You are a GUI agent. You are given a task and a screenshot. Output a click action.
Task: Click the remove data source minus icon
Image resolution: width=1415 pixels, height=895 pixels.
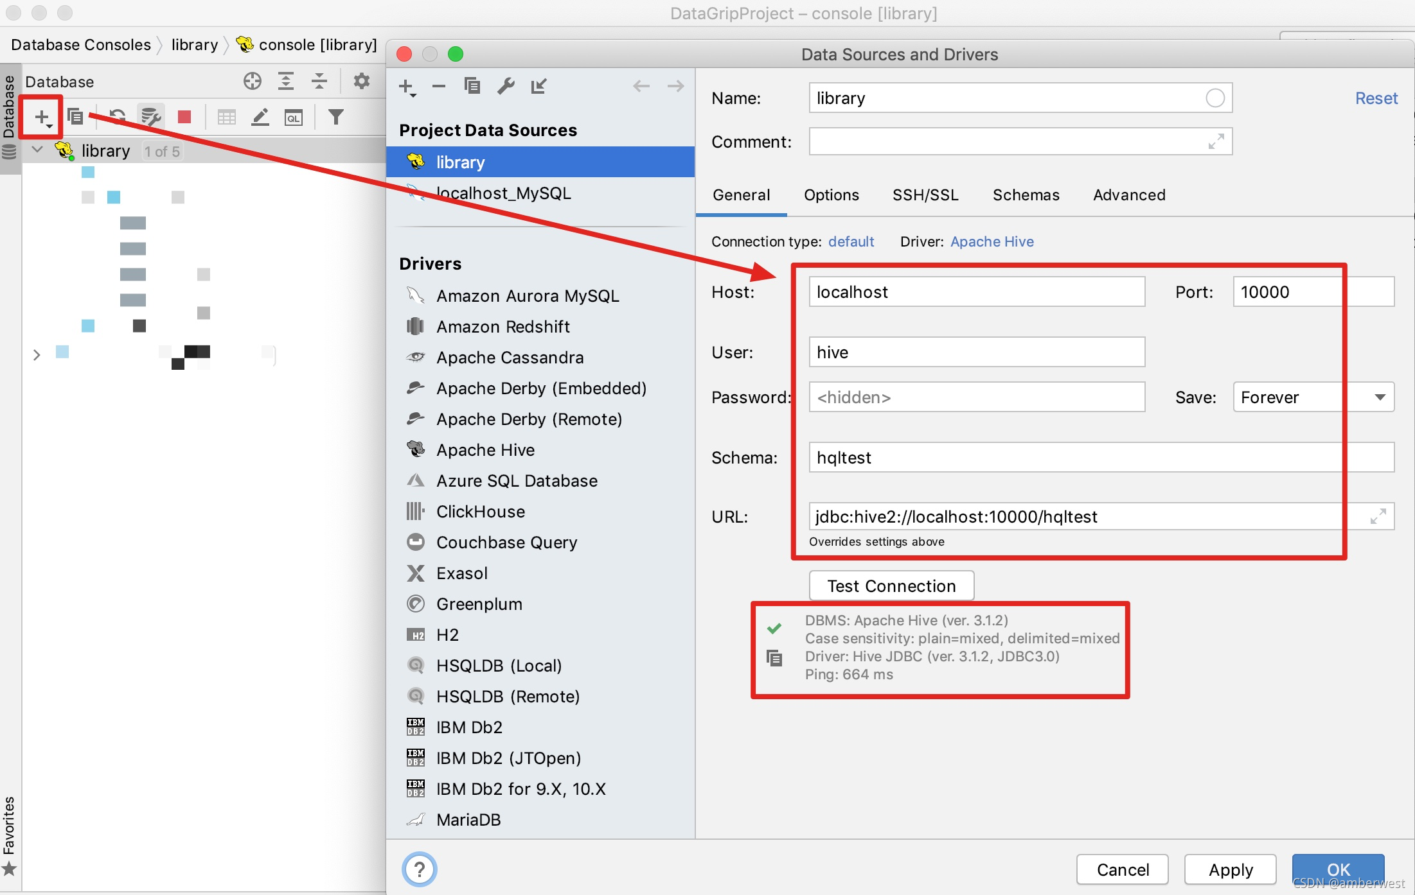pos(439,86)
